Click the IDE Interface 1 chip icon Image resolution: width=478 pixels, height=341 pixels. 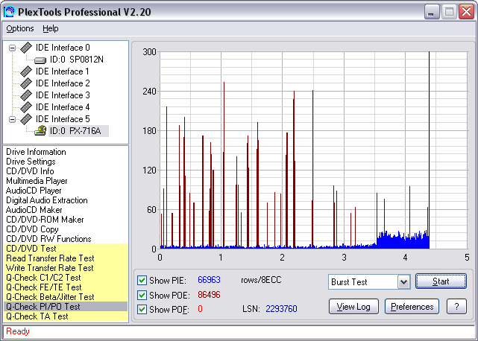pyautogui.click(x=26, y=71)
